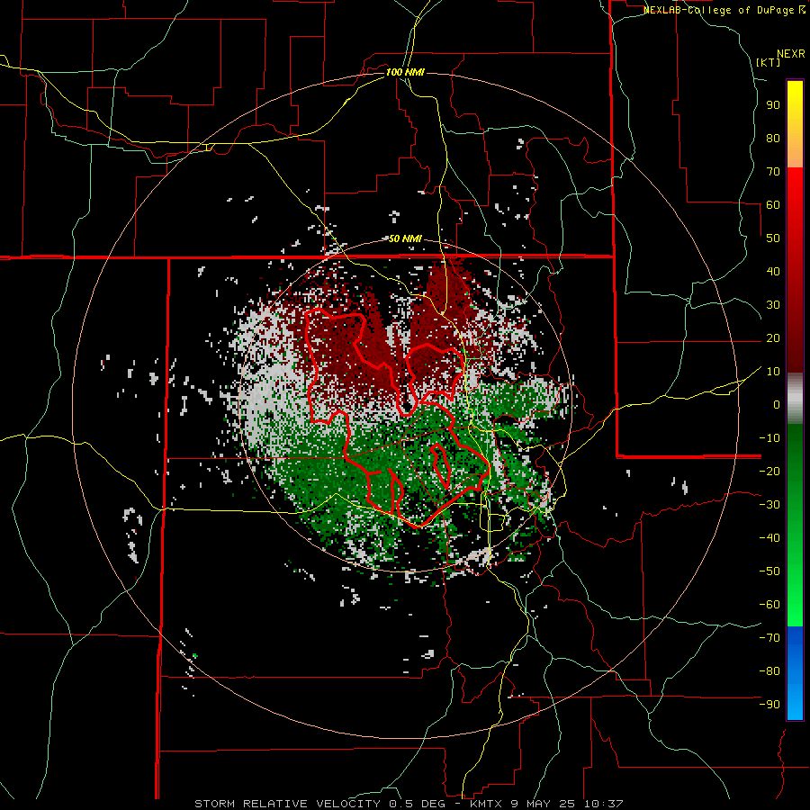This screenshot has width=810, height=810.
Task: Click the positive 90 scale value
Action: (x=773, y=105)
